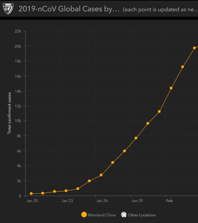
Task: Click the data point at 6k cases
Action: pos(125,151)
